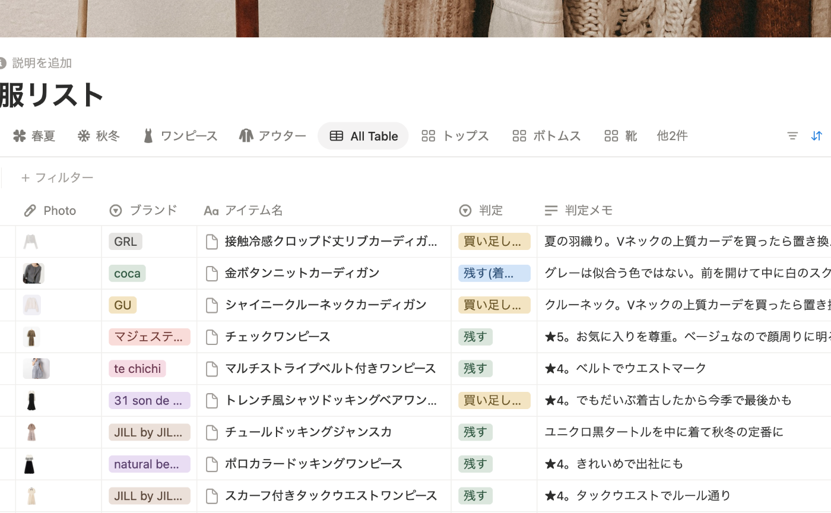This screenshot has height=513, width=831.
Task: Click page icon of スカーフ付きタックウエストワンピース row
Action: [x=212, y=496]
